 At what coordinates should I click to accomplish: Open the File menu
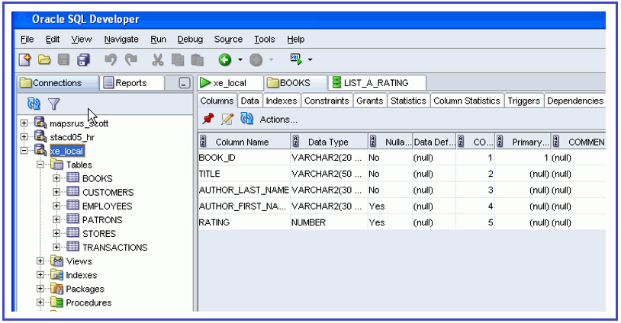click(27, 39)
